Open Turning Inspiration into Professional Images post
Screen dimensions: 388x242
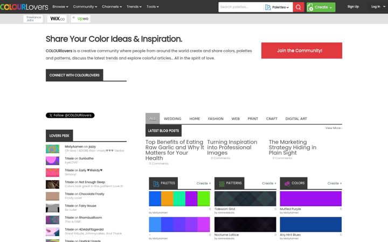pos(232,147)
